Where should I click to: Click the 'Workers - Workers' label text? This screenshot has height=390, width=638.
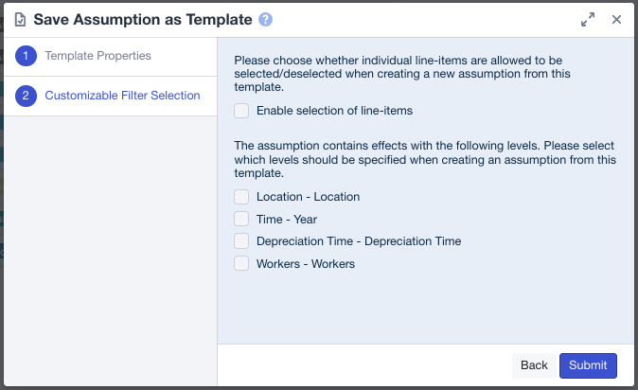point(305,264)
